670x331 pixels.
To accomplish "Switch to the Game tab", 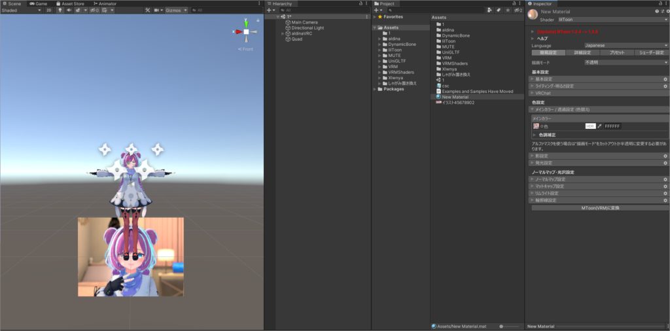I will coord(38,3).
